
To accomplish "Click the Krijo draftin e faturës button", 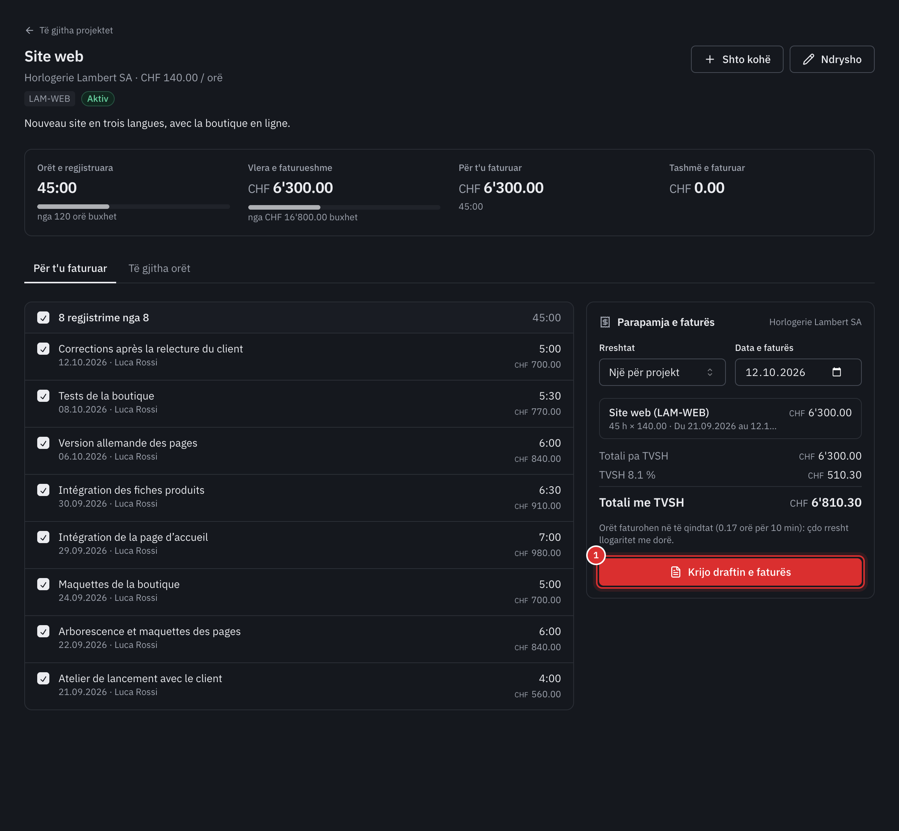I will [730, 572].
